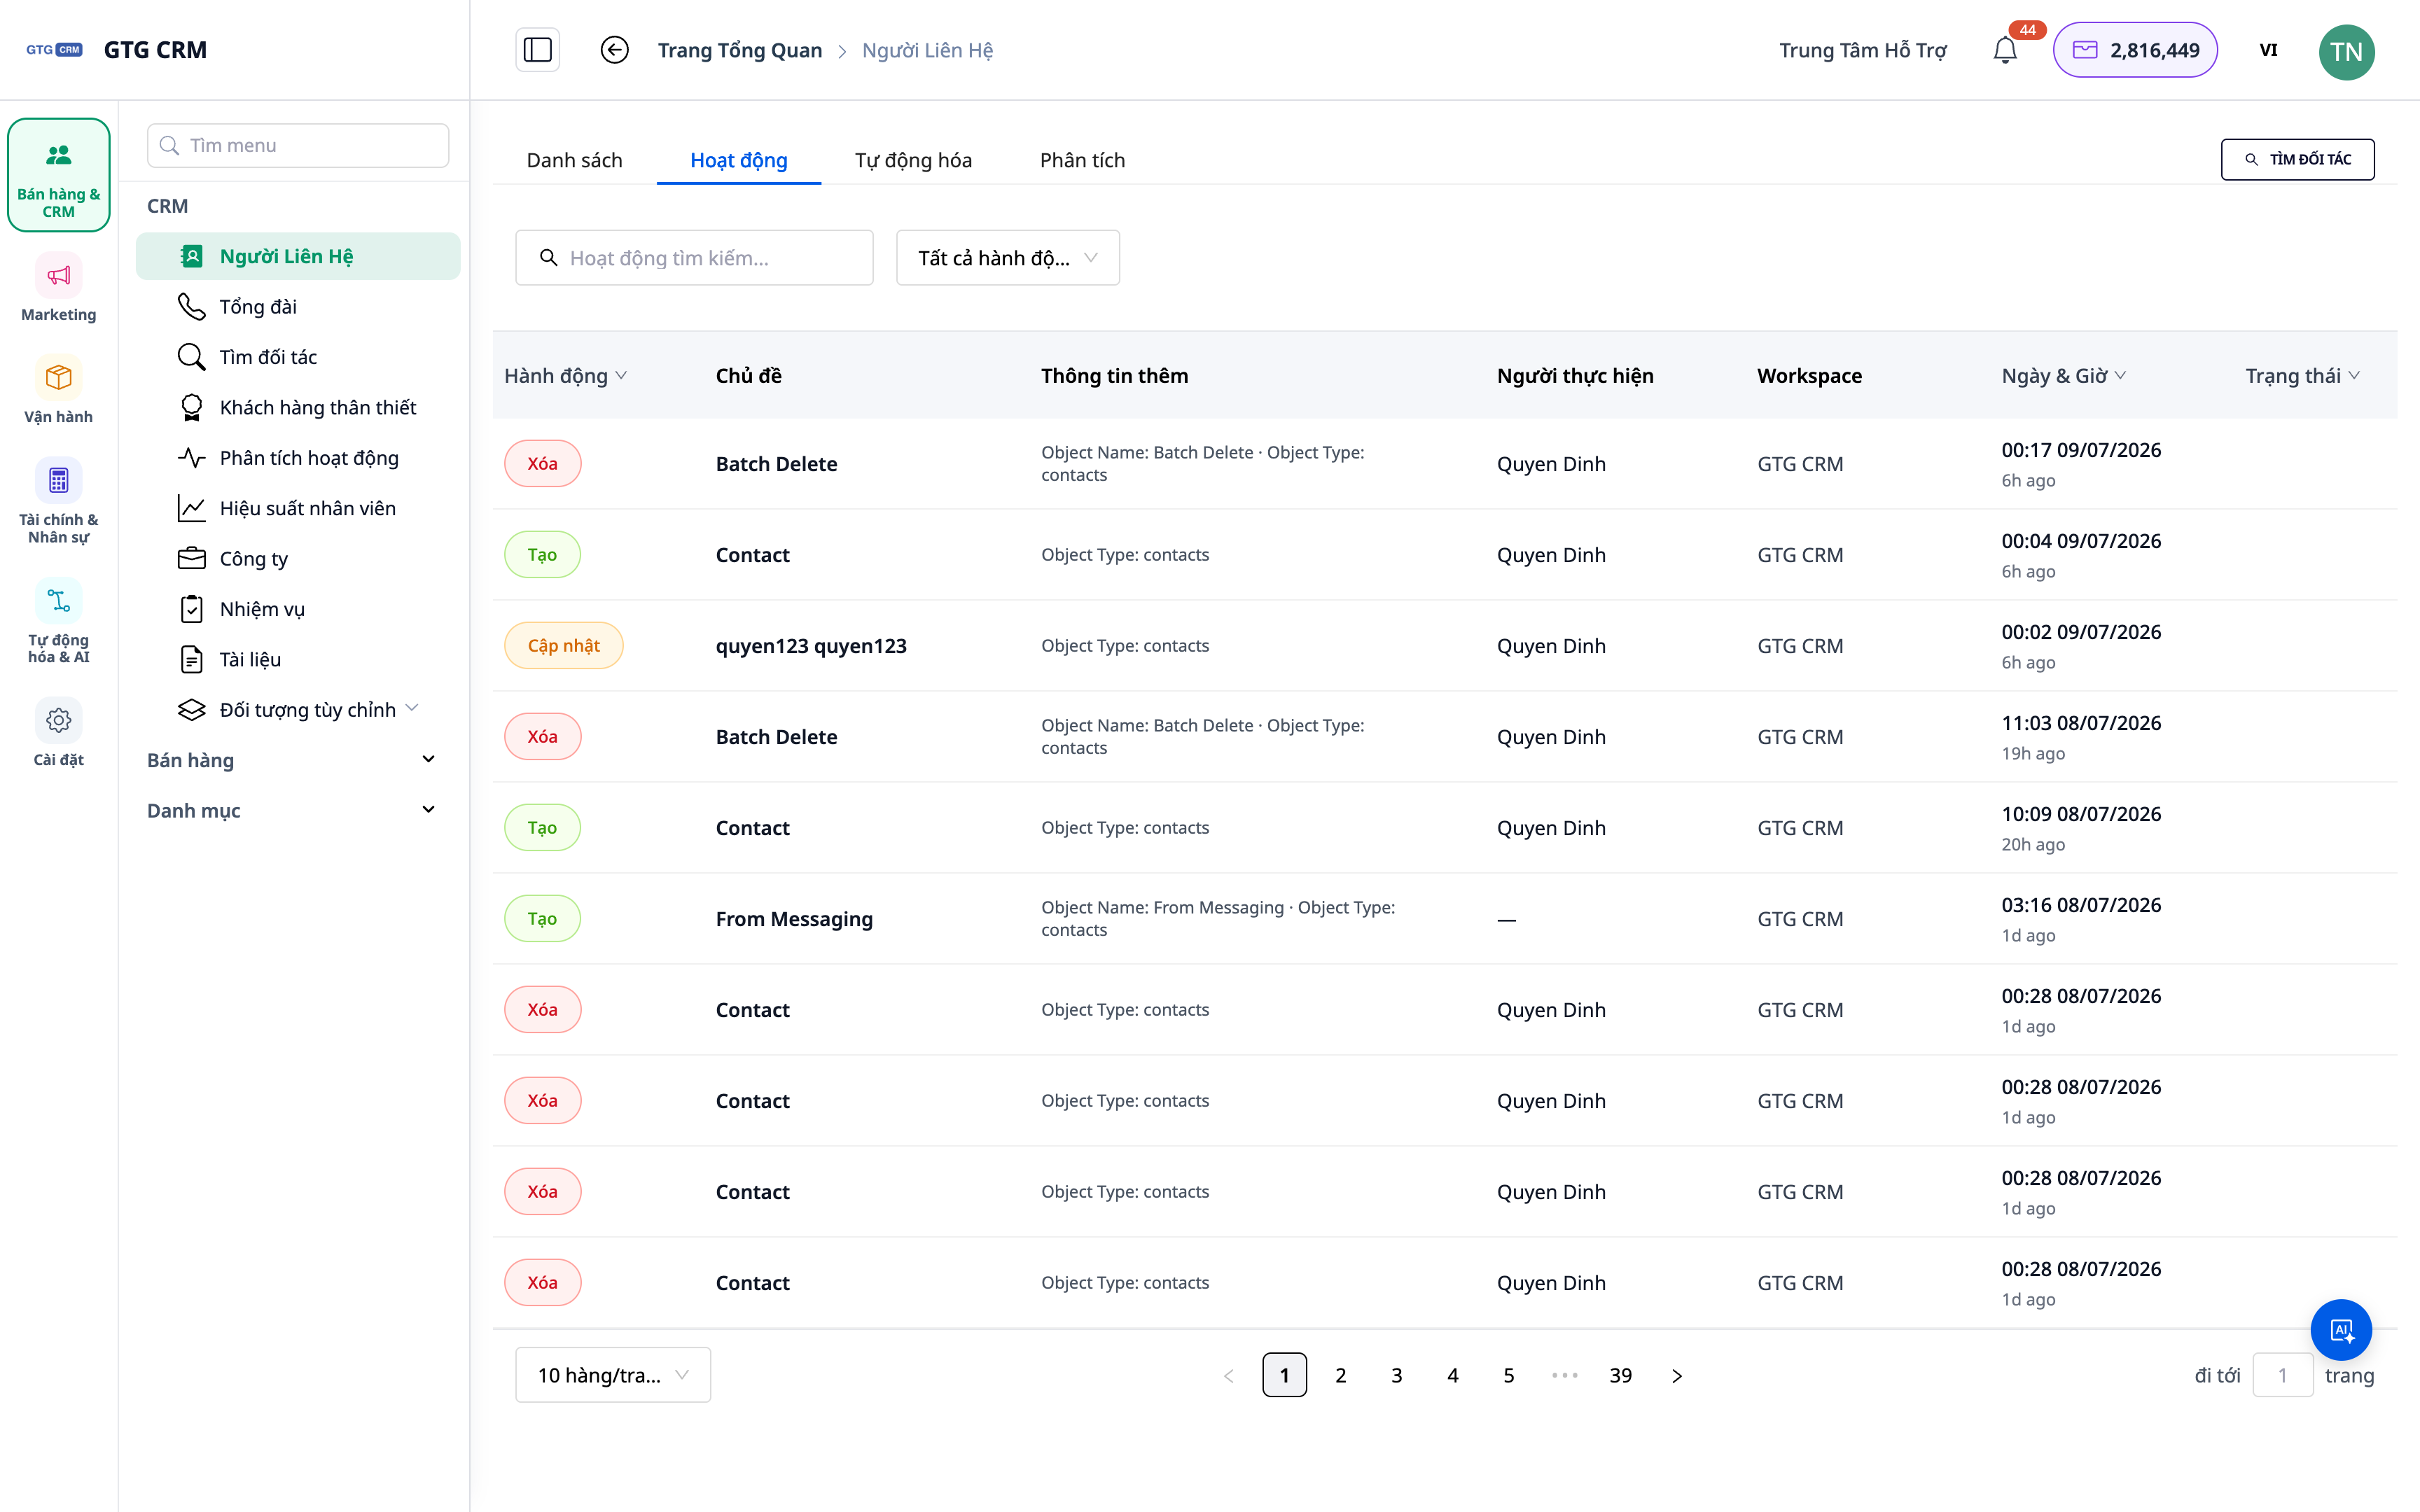Open the 10 hàng/trang page-size dropdown
Viewport: 2420px width, 1512px height.
612,1375
